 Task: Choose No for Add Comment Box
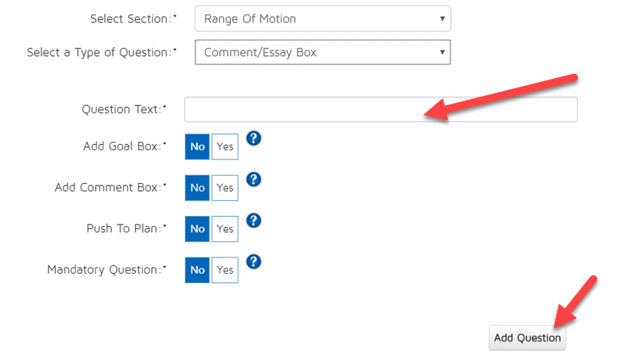click(x=198, y=188)
